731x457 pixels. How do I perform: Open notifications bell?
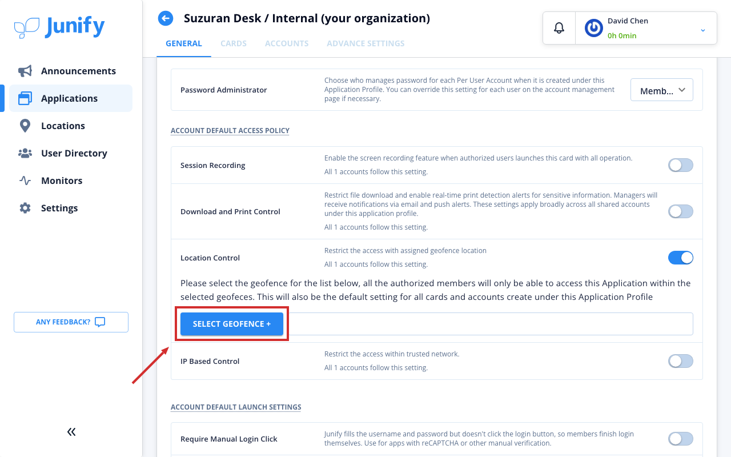point(559,28)
